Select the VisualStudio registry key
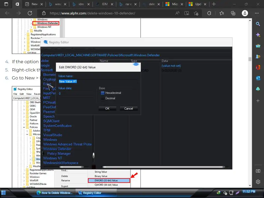264x198 pixels. (x=53, y=135)
